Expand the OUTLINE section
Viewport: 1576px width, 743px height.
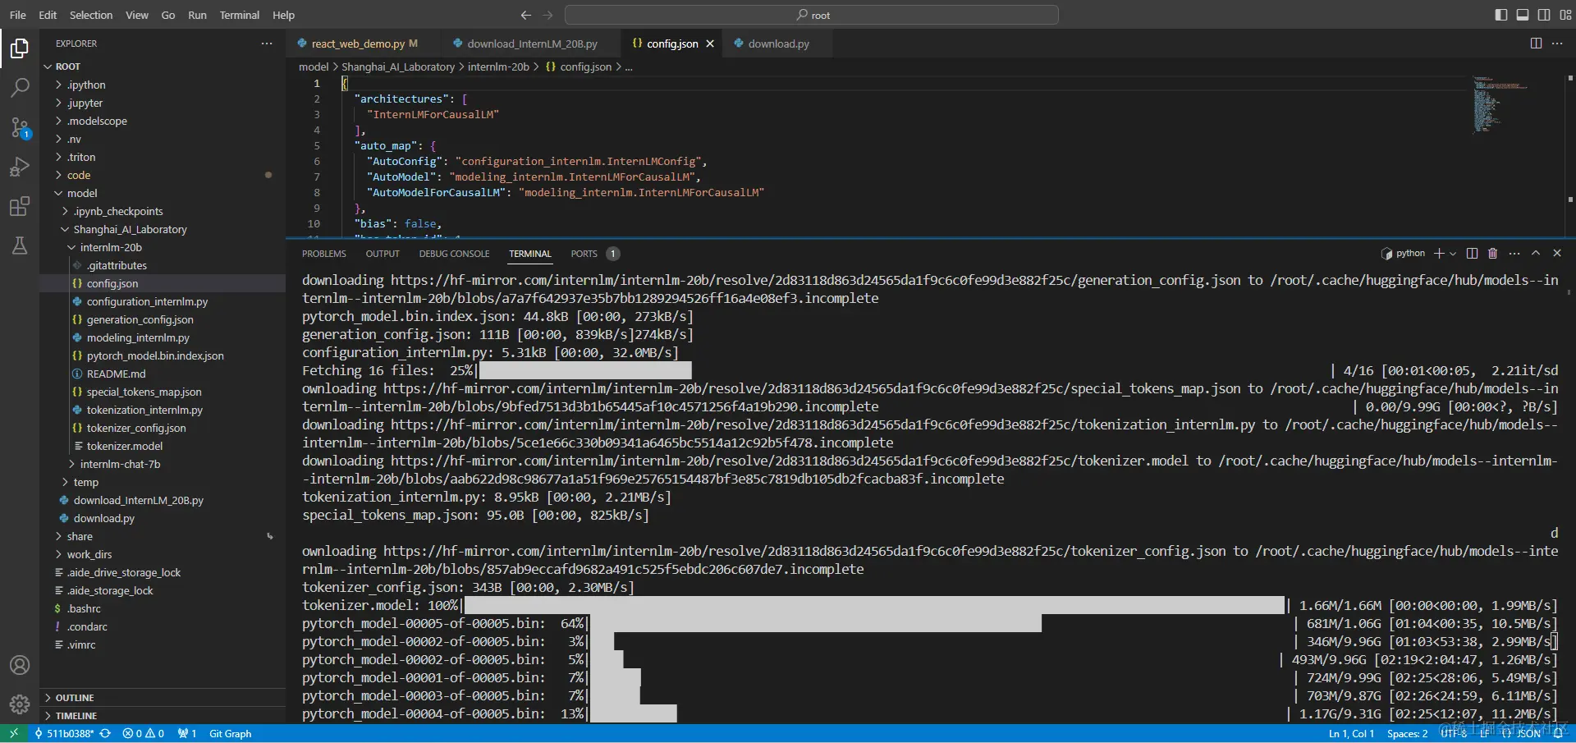164,698
